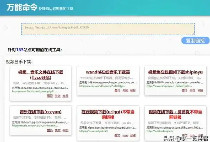Screen dimensions: 210x142
Task: Click 置顶 in the urlgot card
Action: click(x=117, y=136)
